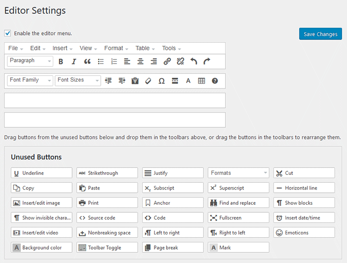Open the File menu
This screenshot has height=263, width=347.
(15, 48)
